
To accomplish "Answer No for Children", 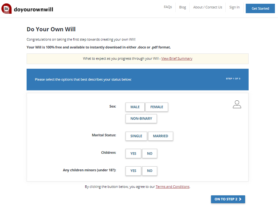I will coord(149,153).
